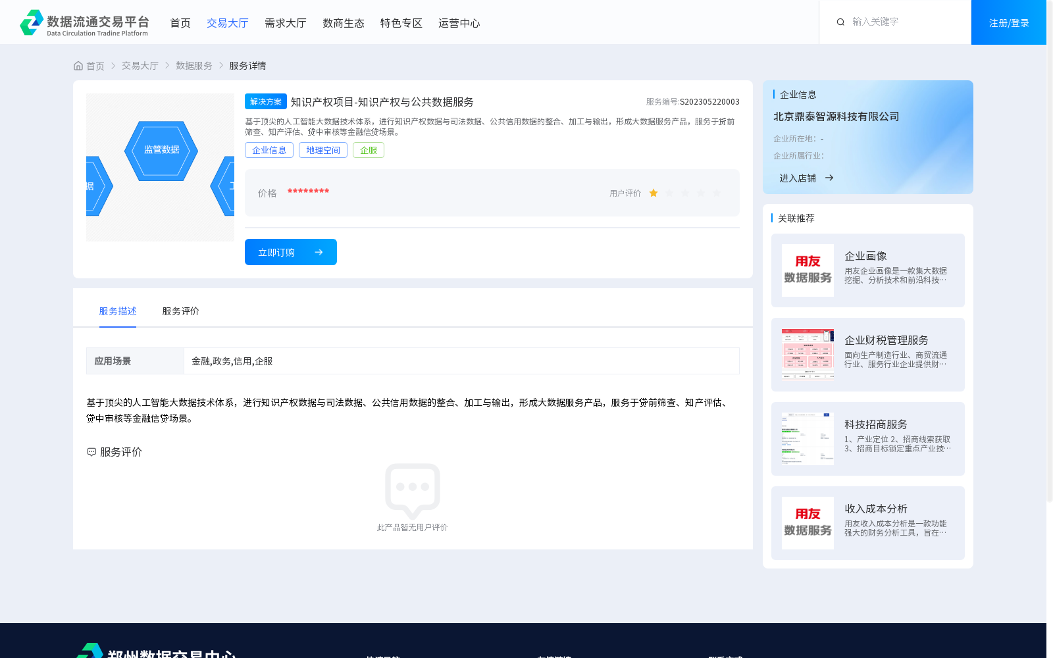Image resolution: width=1053 pixels, height=658 pixels.
Task: Click the home icon in breadcrumb
Action: coord(78,66)
